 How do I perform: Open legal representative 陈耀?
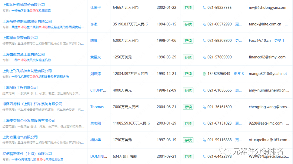tap(94, 41)
